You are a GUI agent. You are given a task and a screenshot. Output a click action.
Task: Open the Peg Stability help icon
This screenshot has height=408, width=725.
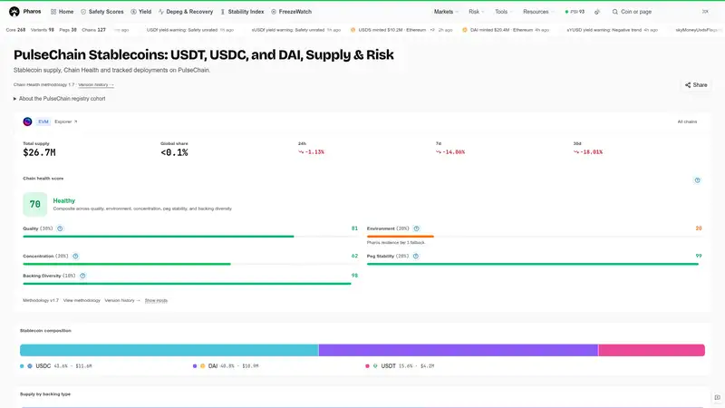coord(416,257)
